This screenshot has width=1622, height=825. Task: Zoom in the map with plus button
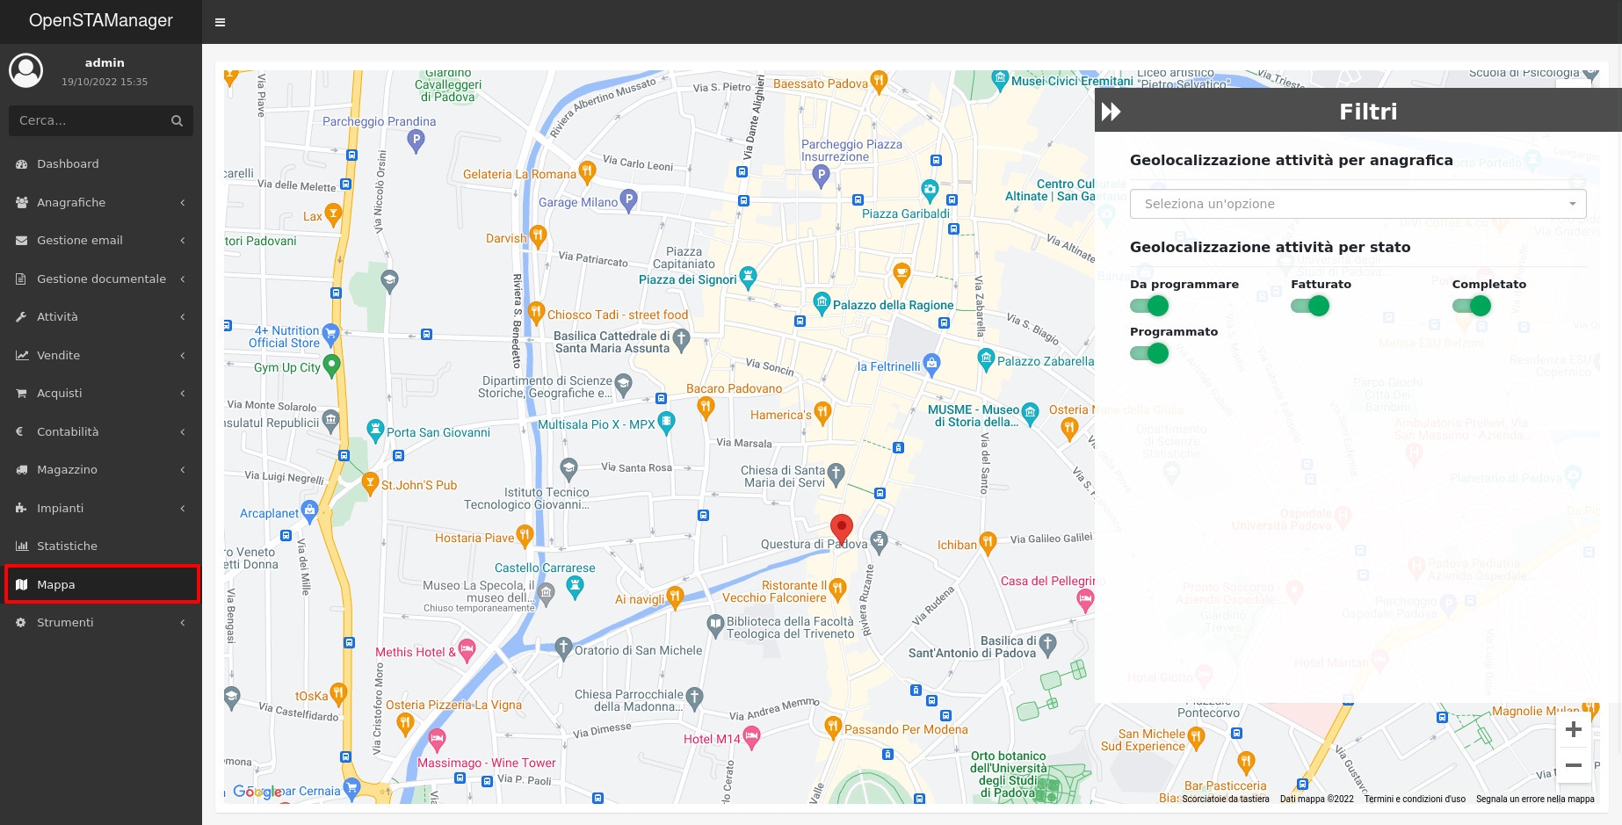tap(1573, 729)
